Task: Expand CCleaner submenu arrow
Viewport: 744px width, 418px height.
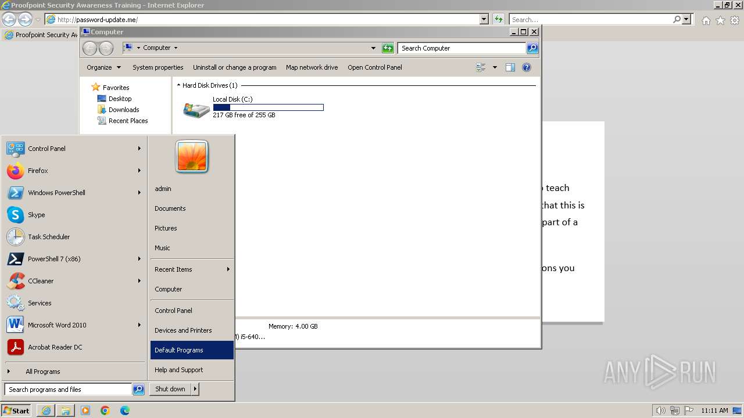Action: pos(139,281)
